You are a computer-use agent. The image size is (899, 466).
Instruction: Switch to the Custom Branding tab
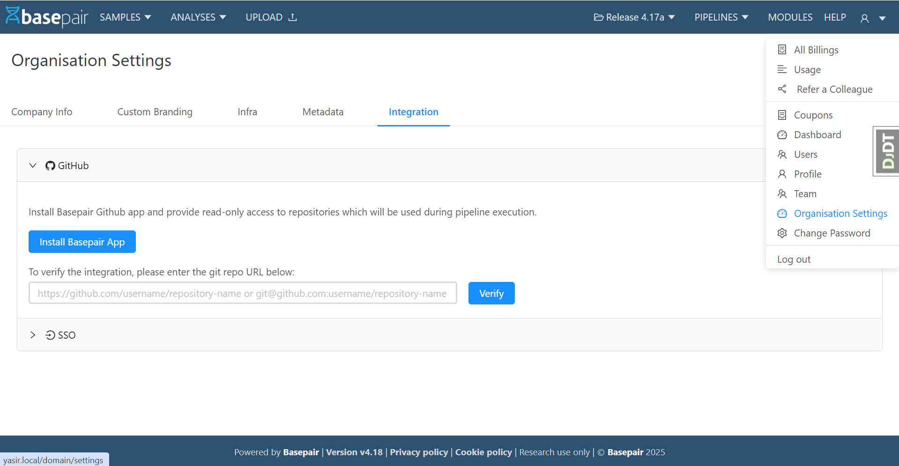click(x=155, y=112)
